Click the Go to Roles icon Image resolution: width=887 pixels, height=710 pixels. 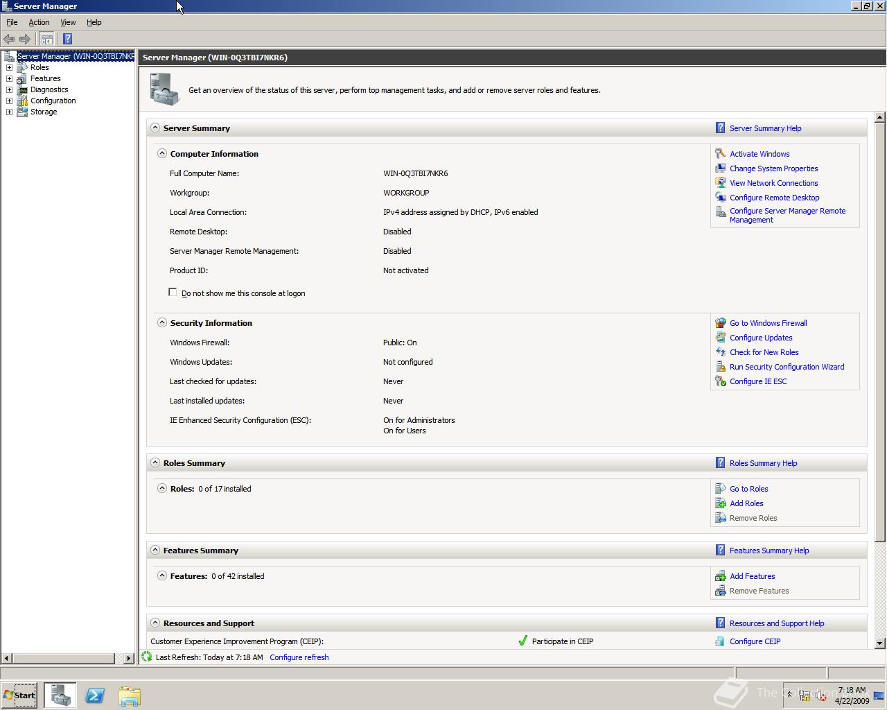[x=721, y=488]
